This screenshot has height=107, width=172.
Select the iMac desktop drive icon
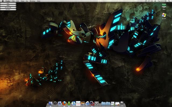[x=164, y=6]
